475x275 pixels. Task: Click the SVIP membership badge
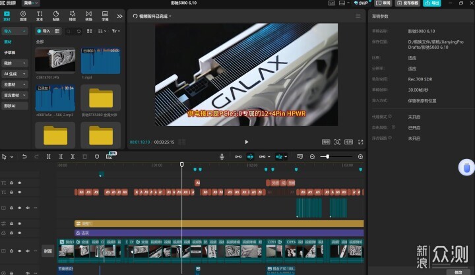[x=362, y=3]
